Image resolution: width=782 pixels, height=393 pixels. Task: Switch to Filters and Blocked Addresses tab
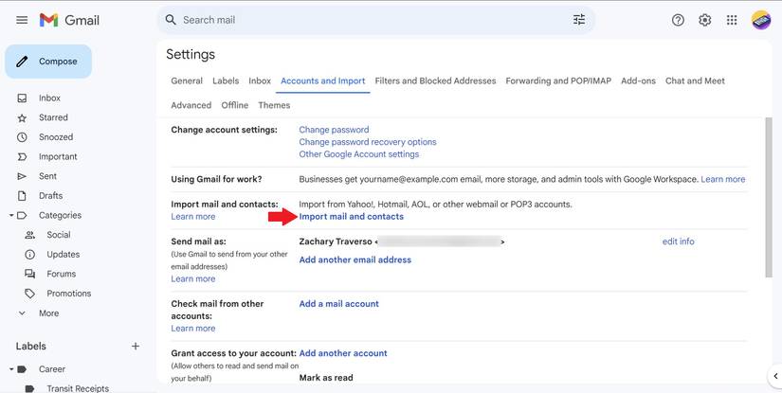point(435,81)
